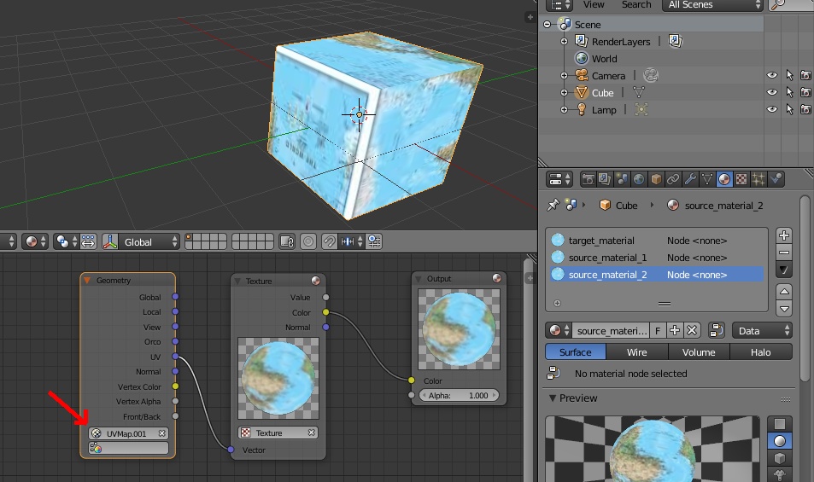Click the outliner search magnifier icon

click(x=777, y=4)
